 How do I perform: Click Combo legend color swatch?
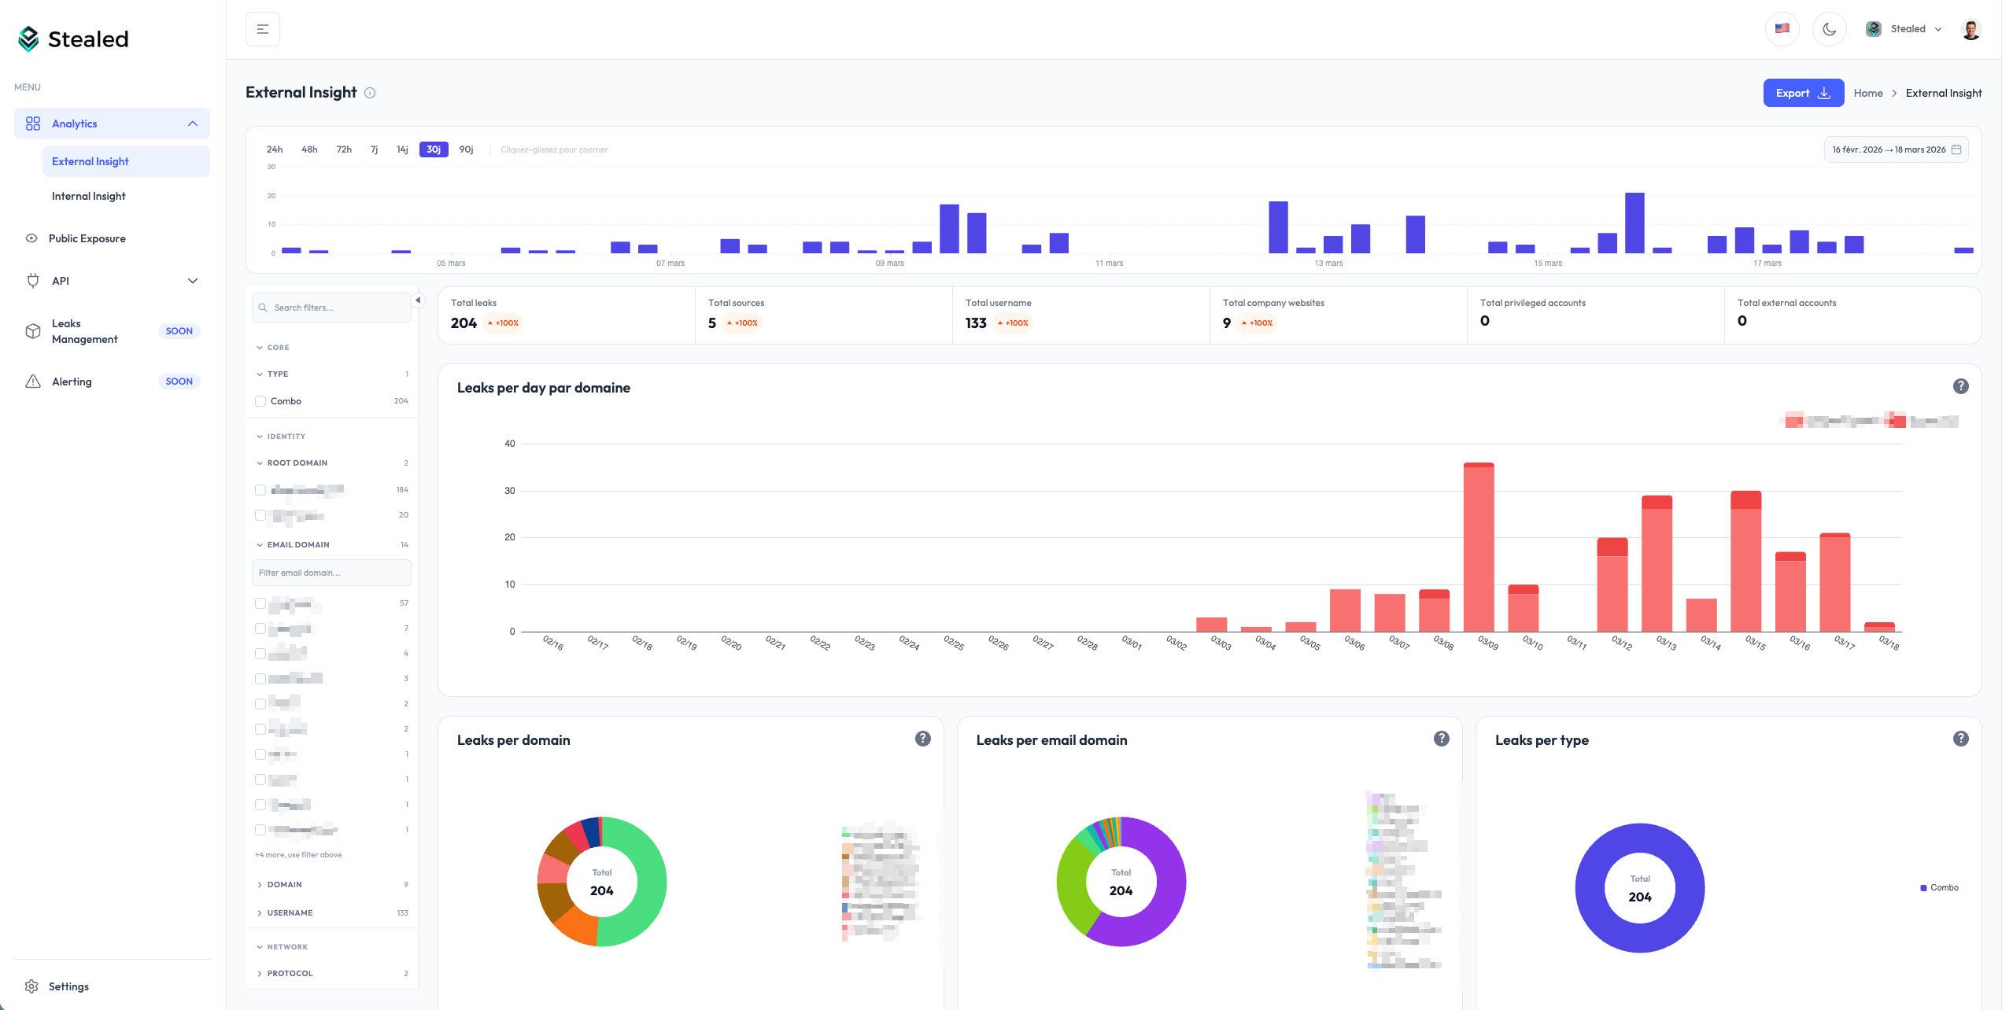1923,888
